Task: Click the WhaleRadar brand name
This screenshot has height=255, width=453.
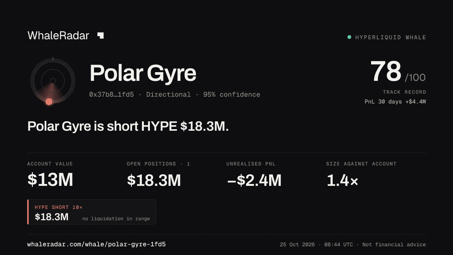Action: click(x=58, y=36)
